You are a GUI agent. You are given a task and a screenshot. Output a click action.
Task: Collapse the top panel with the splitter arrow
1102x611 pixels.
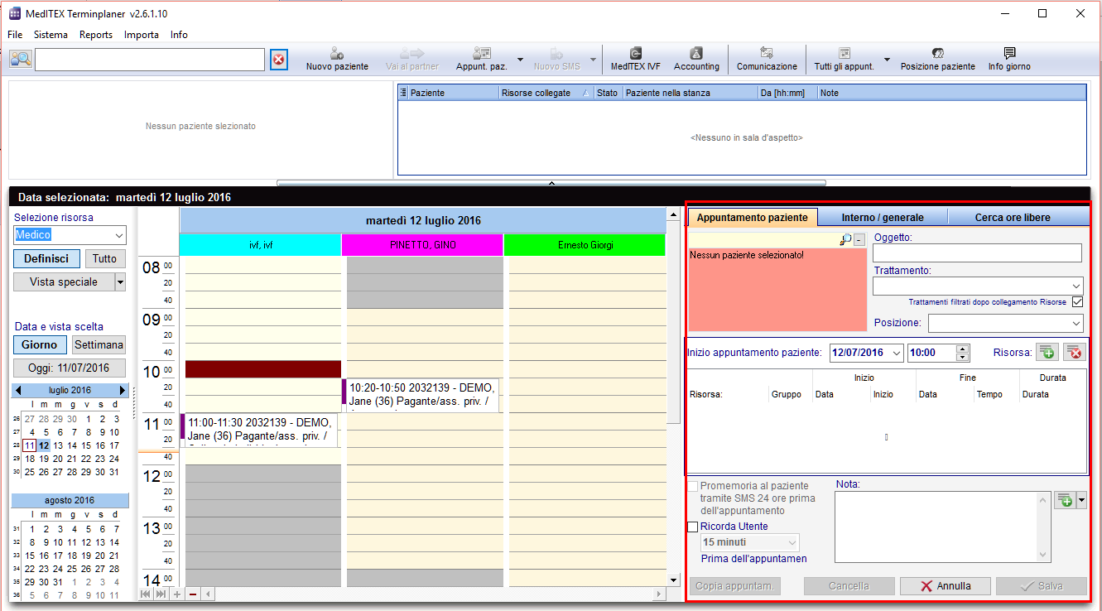(551, 182)
